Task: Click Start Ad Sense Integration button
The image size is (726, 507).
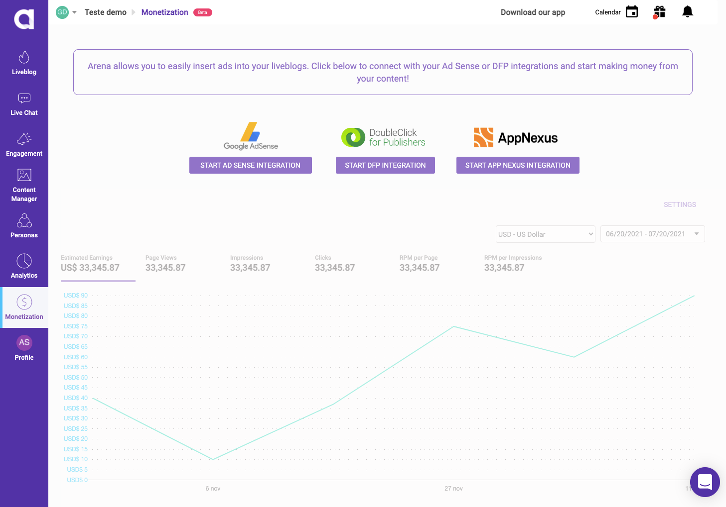Action: [x=250, y=165]
